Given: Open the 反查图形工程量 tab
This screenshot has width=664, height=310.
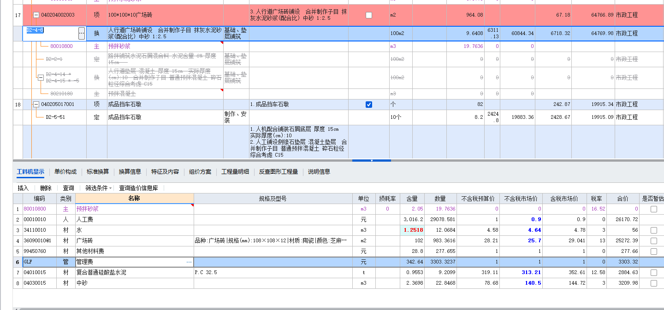Looking at the screenshot, I should pos(279,172).
